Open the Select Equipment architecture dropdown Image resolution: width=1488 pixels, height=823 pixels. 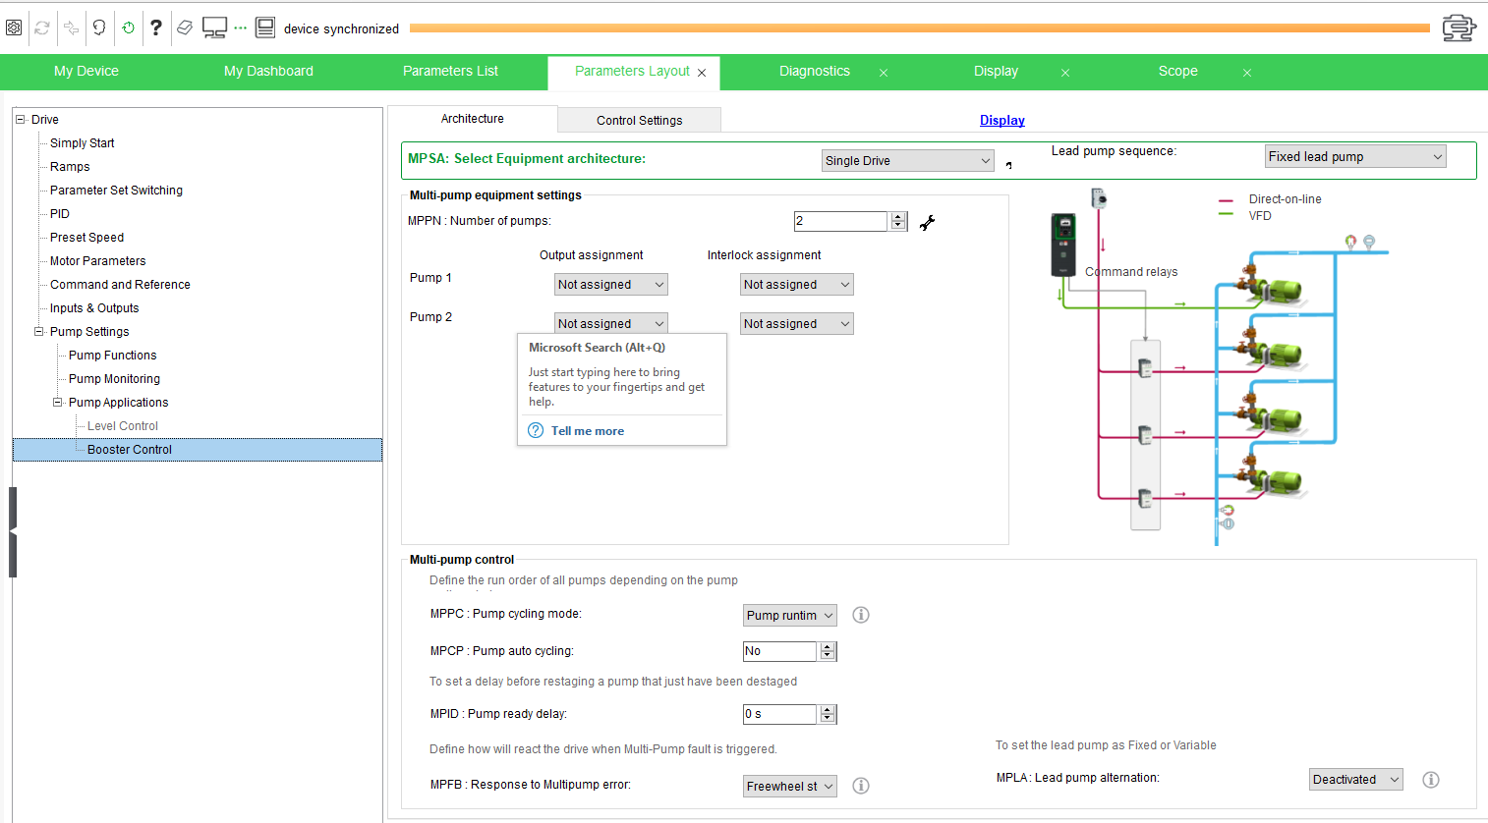(908, 161)
